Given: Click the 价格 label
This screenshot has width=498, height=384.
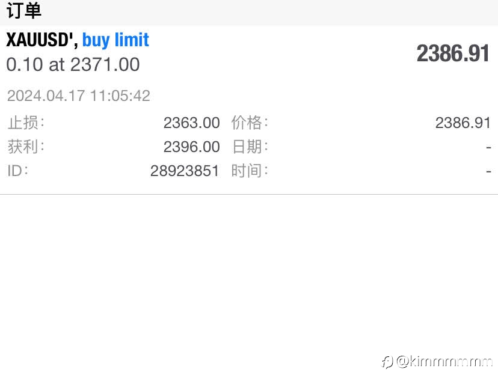Looking at the screenshot, I should click(x=250, y=123).
